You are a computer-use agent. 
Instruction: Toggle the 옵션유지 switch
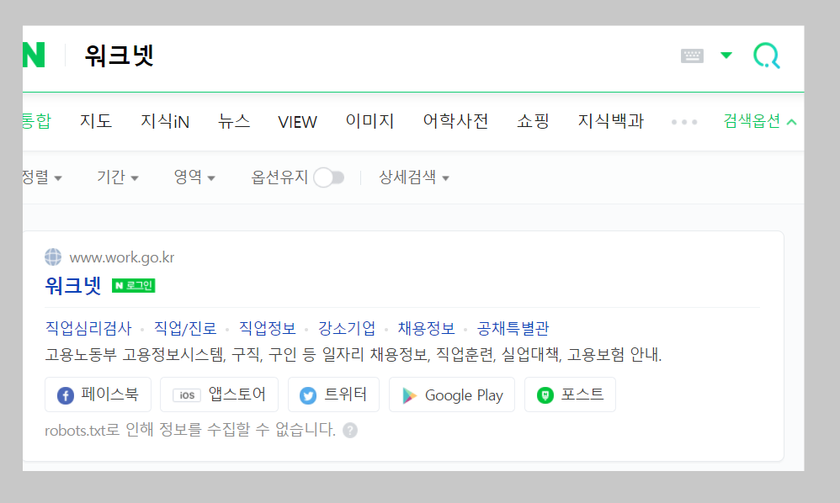tap(329, 177)
